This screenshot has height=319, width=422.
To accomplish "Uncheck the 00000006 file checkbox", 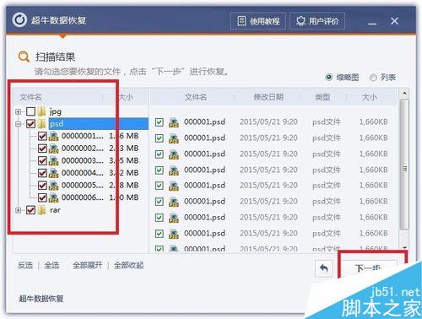I will [x=42, y=197].
